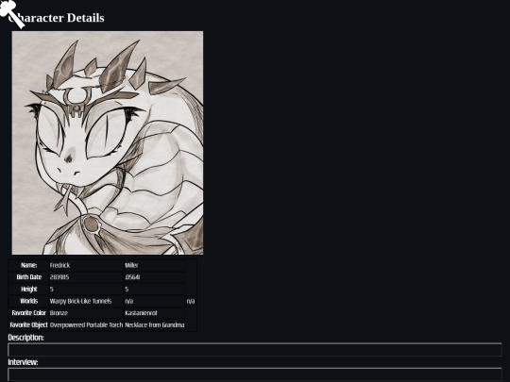Click the dragon character portrait image
Image resolution: width=510 pixels, height=382 pixels.
tap(108, 142)
